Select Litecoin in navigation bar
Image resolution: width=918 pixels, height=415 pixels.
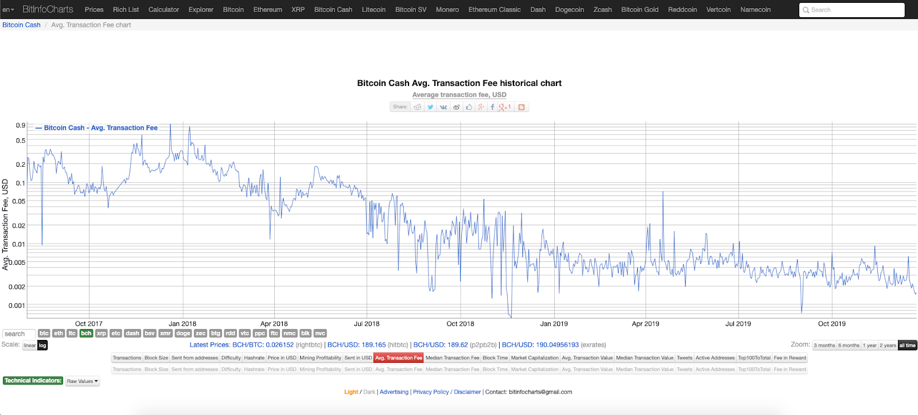point(374,10)
